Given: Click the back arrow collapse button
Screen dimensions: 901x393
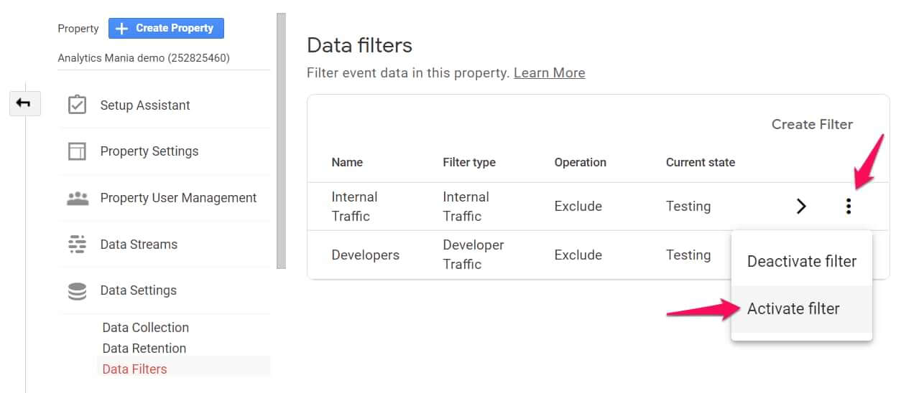Looking at the screenshot, I should coord(24,103).
